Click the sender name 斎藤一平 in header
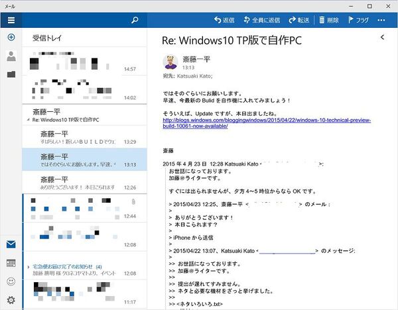Image resolution: width=398 pixels, height=310 pixels. click(196, 60)
